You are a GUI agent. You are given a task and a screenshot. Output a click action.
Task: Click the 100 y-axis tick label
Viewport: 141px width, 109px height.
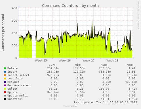pos(14,46)
